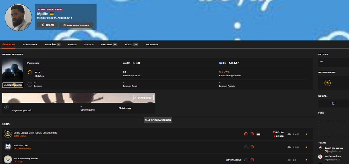Image resolution: width=349 pixels, height=164 pixels.
Task: Click the German flag next to MpiRe name
Action: point(51,14)
